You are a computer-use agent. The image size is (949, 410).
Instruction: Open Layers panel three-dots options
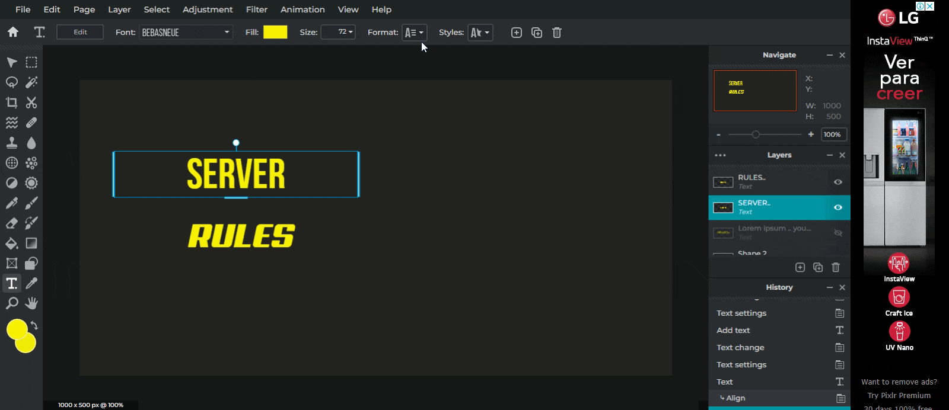(x=721, y=155)
